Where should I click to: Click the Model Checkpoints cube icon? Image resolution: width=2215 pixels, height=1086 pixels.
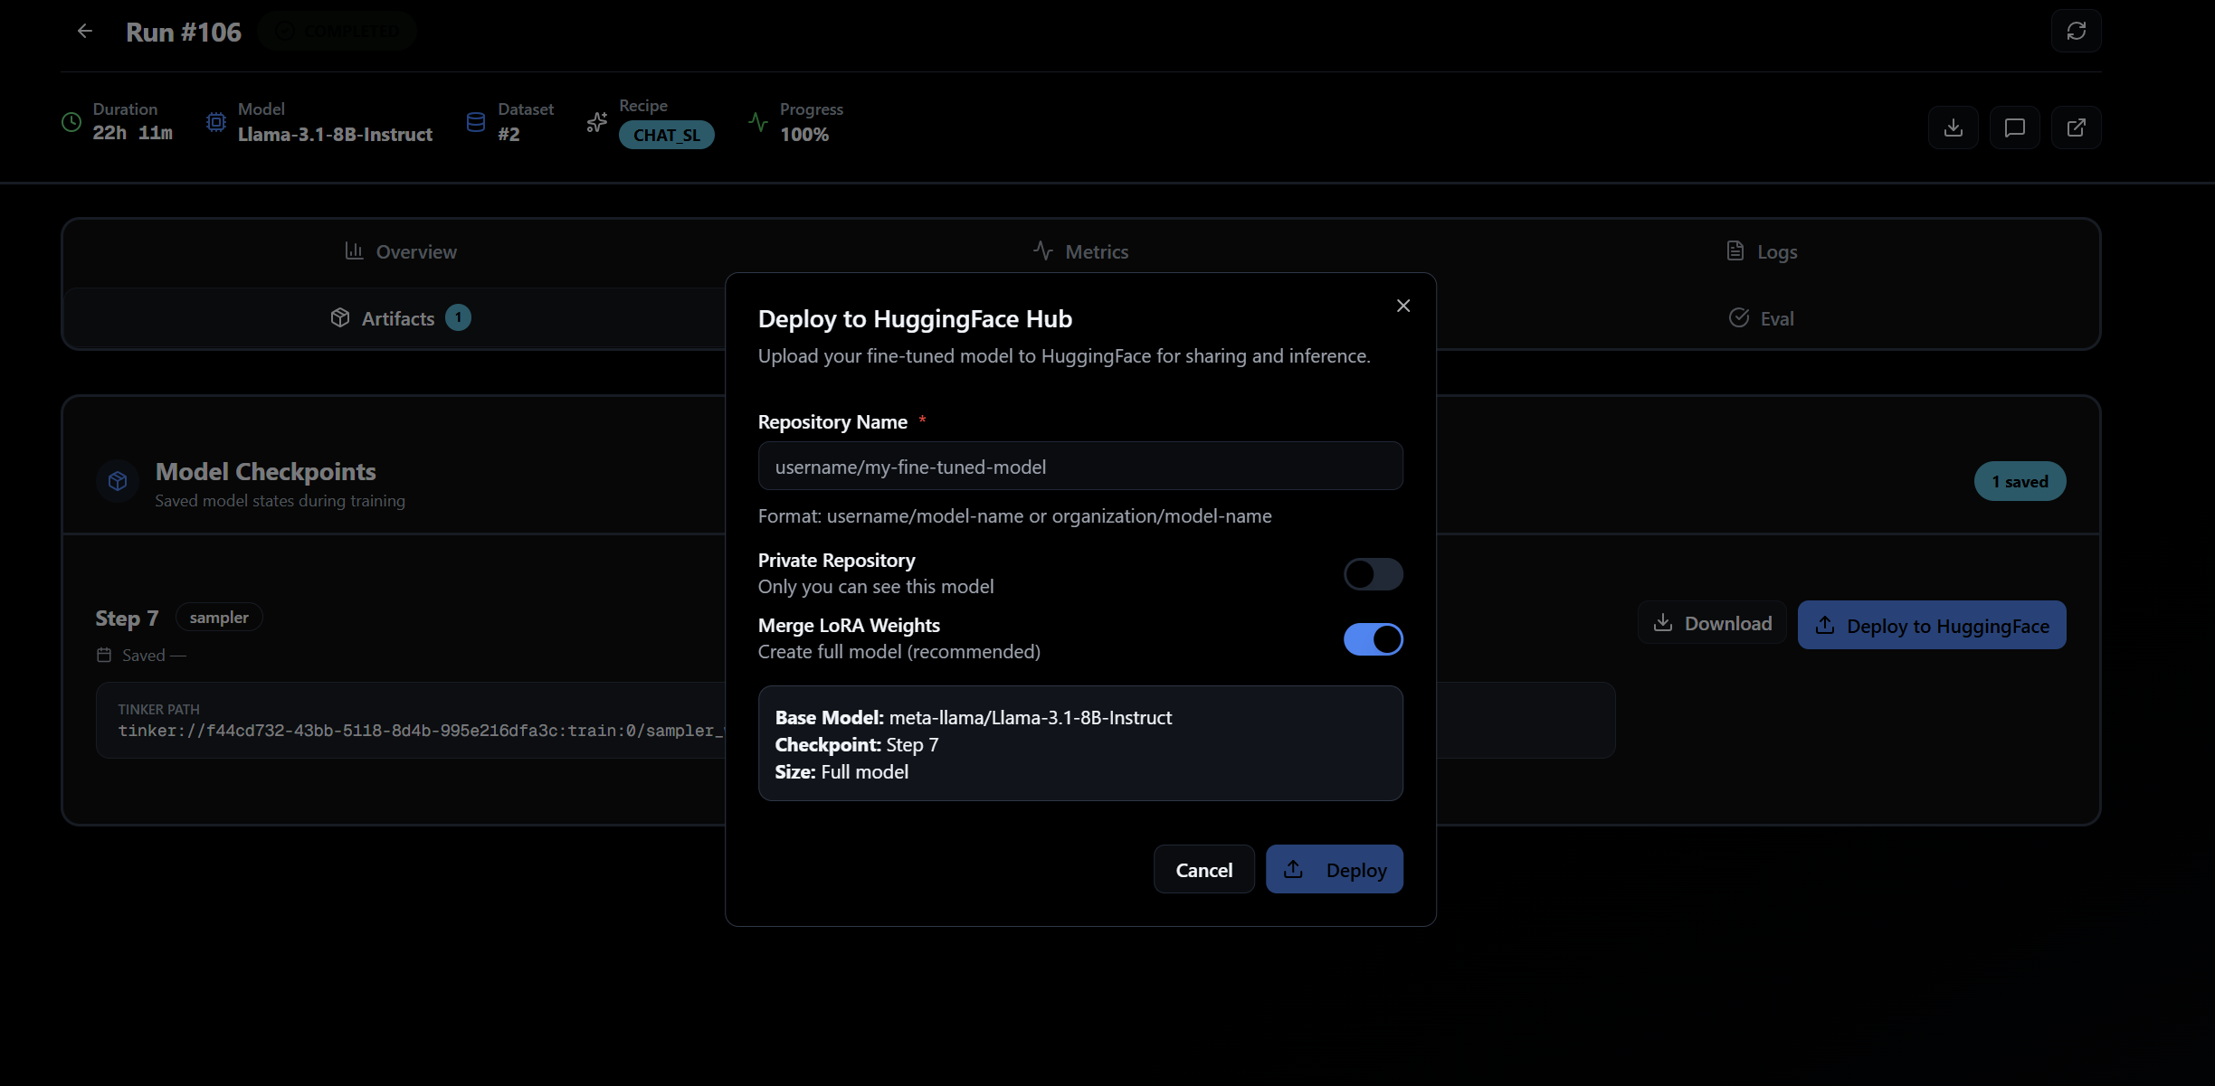(x=118, y=481)
